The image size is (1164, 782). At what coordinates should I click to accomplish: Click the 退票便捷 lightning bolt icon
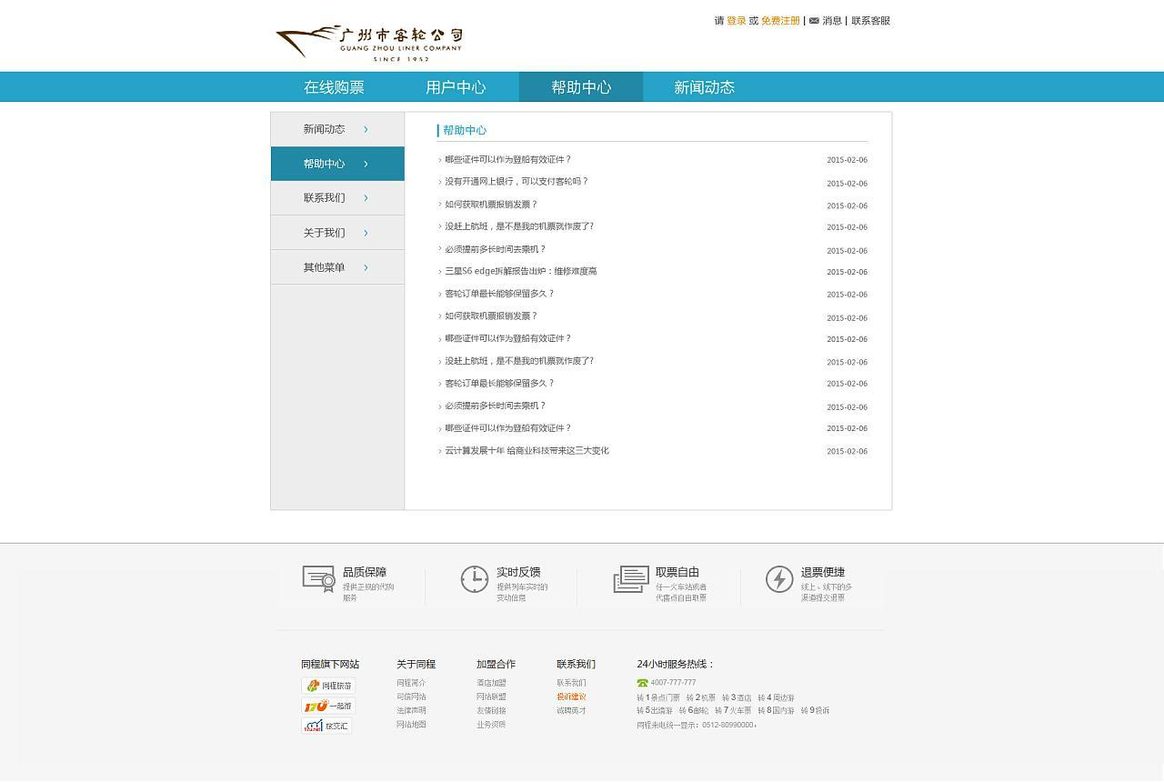tap(779, 579)
